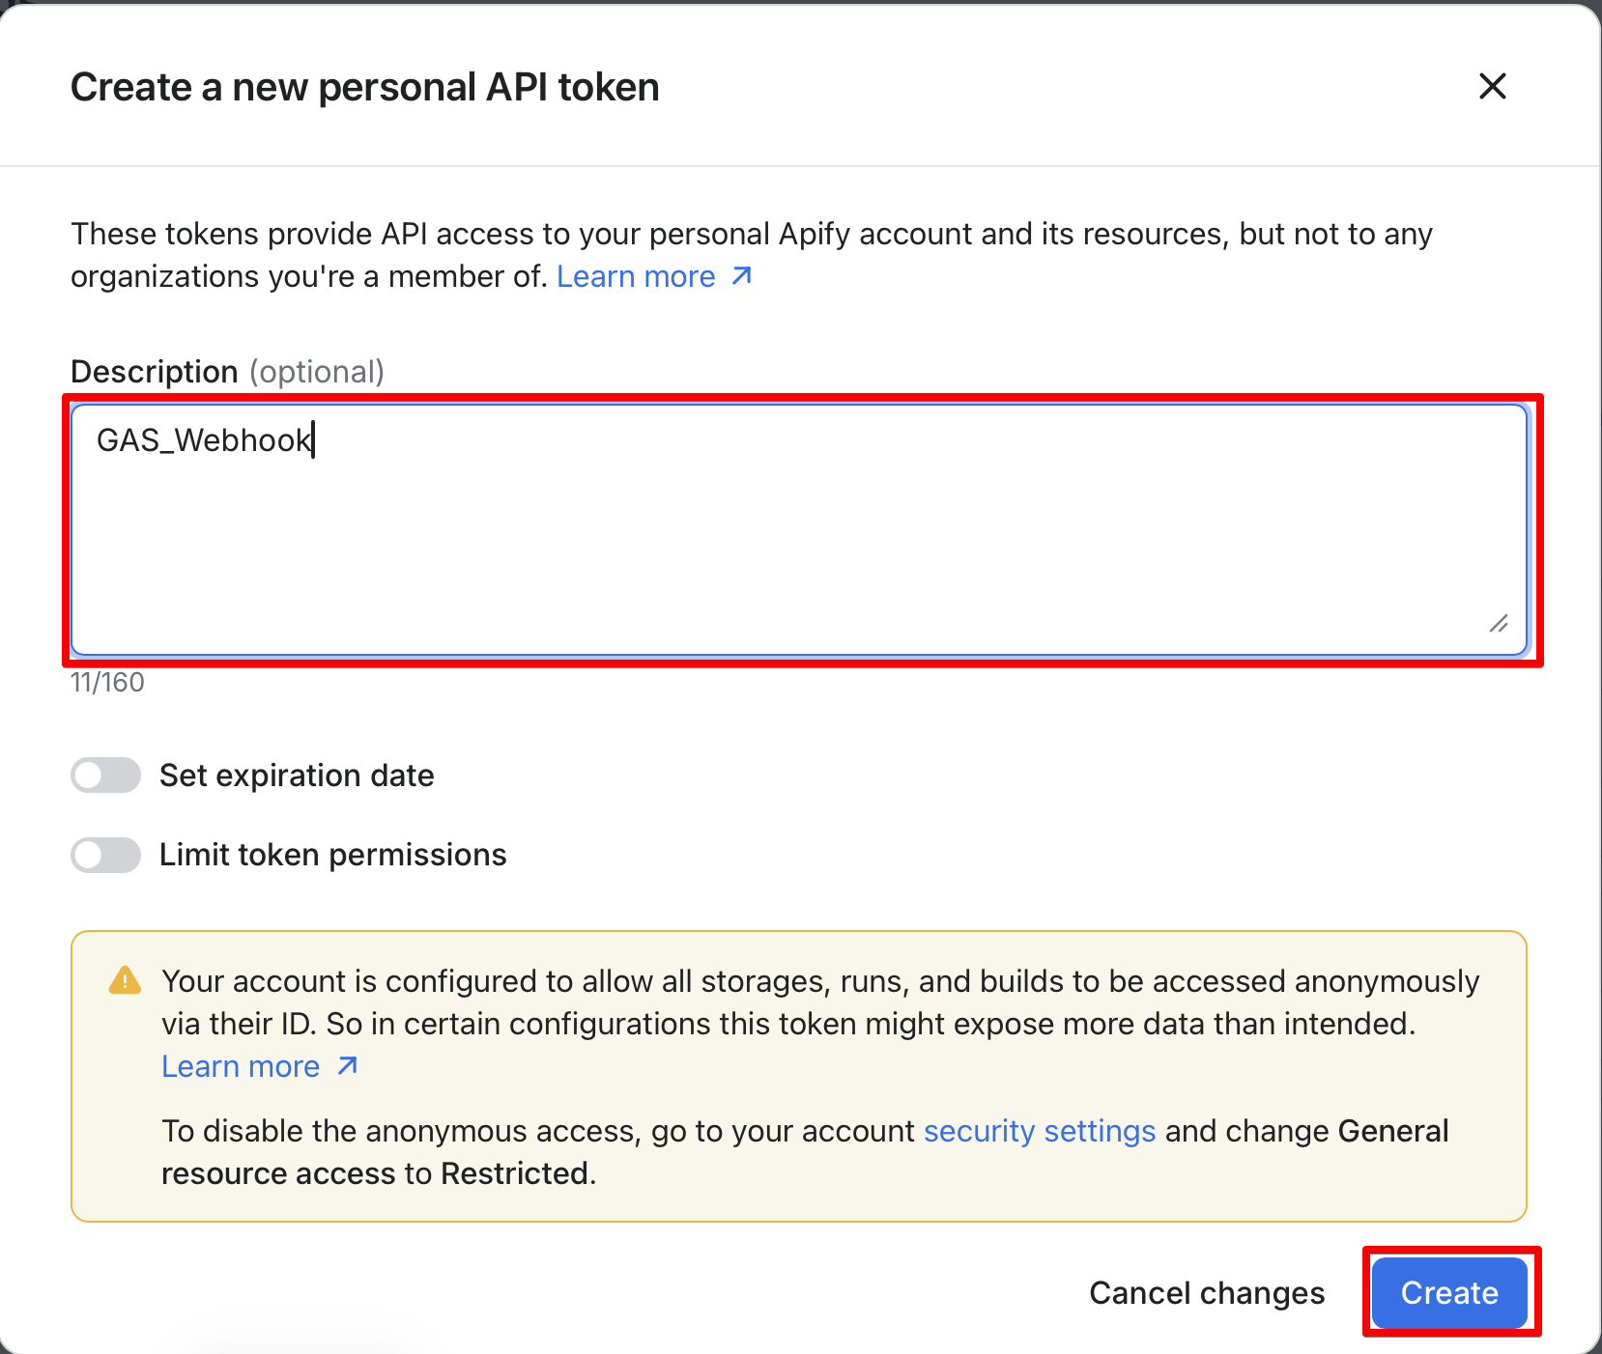1602x1354 pixels.
Task: Click the 'Limit token permissions' label text
Action: (x=332, y=855)
